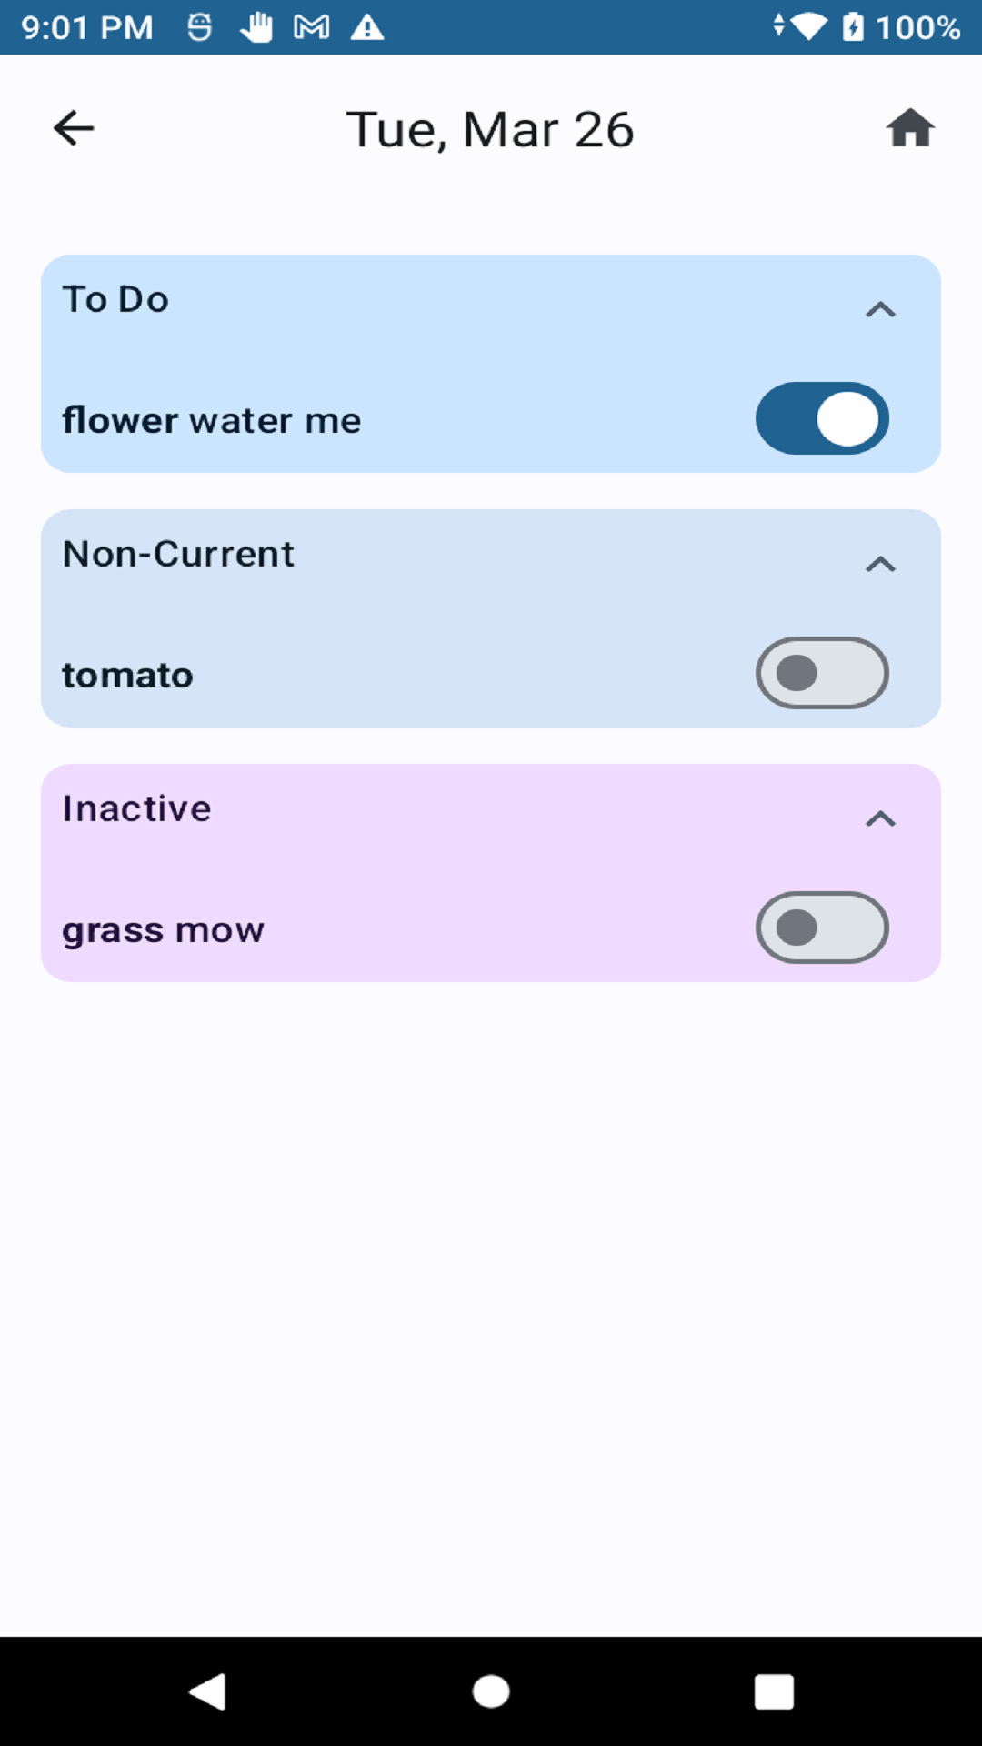Open the home screen icon
982x1746 pixels.
coord(910,128)
